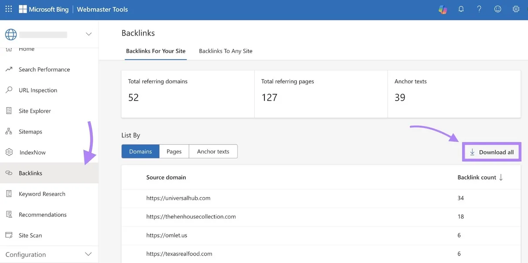Sort by Backlink count arrow

(501, 177)
